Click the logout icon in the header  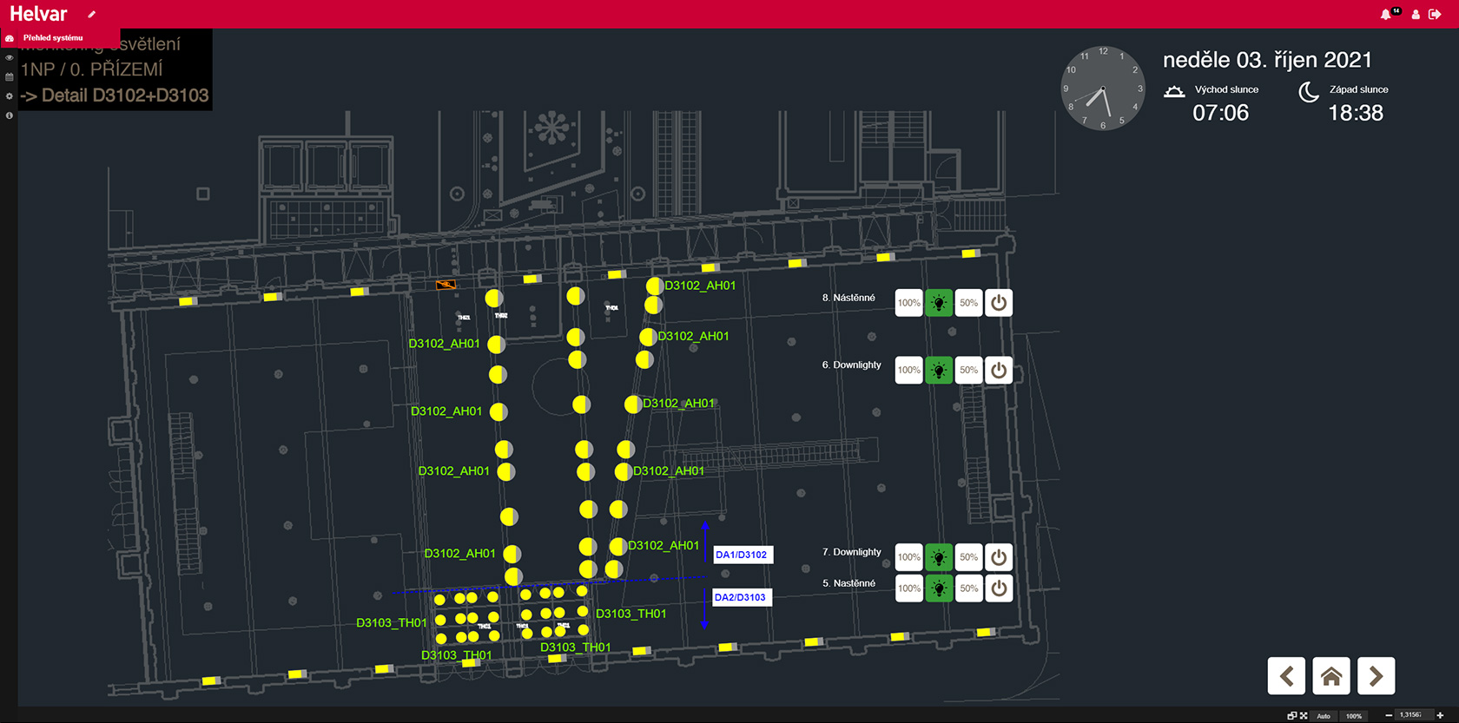[1435, 14]
